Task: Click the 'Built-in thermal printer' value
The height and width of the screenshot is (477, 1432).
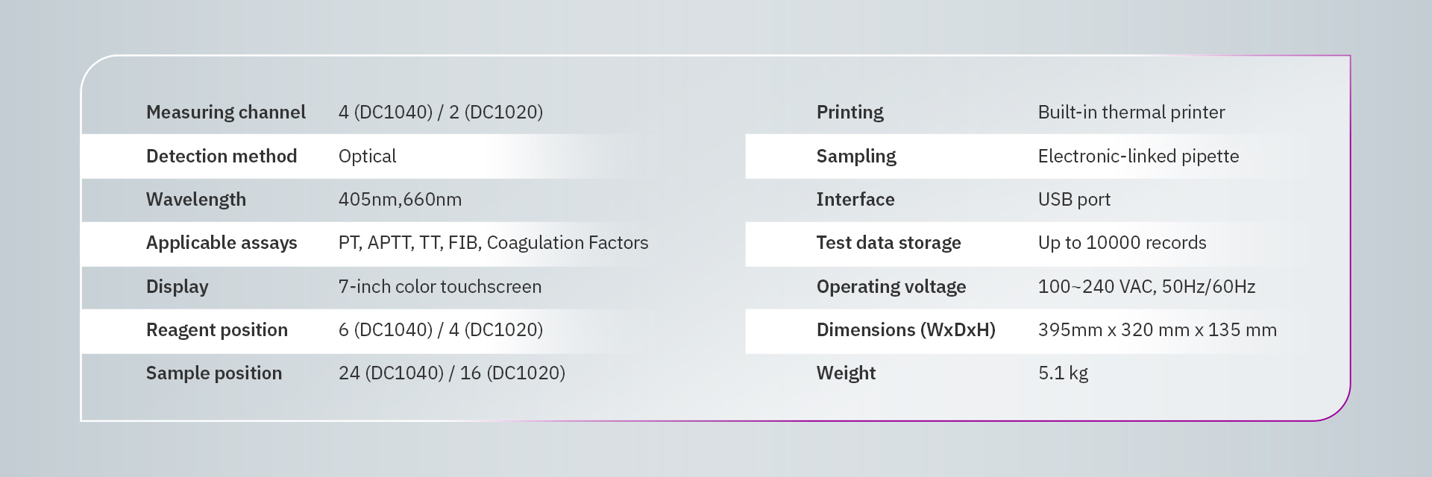Action: coord(1131,113)
